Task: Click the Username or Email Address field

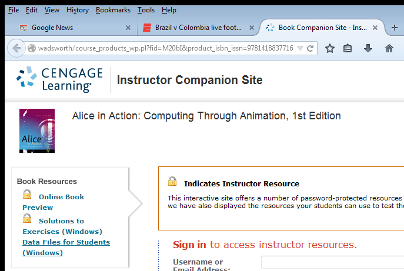Action: coord(332,263)
